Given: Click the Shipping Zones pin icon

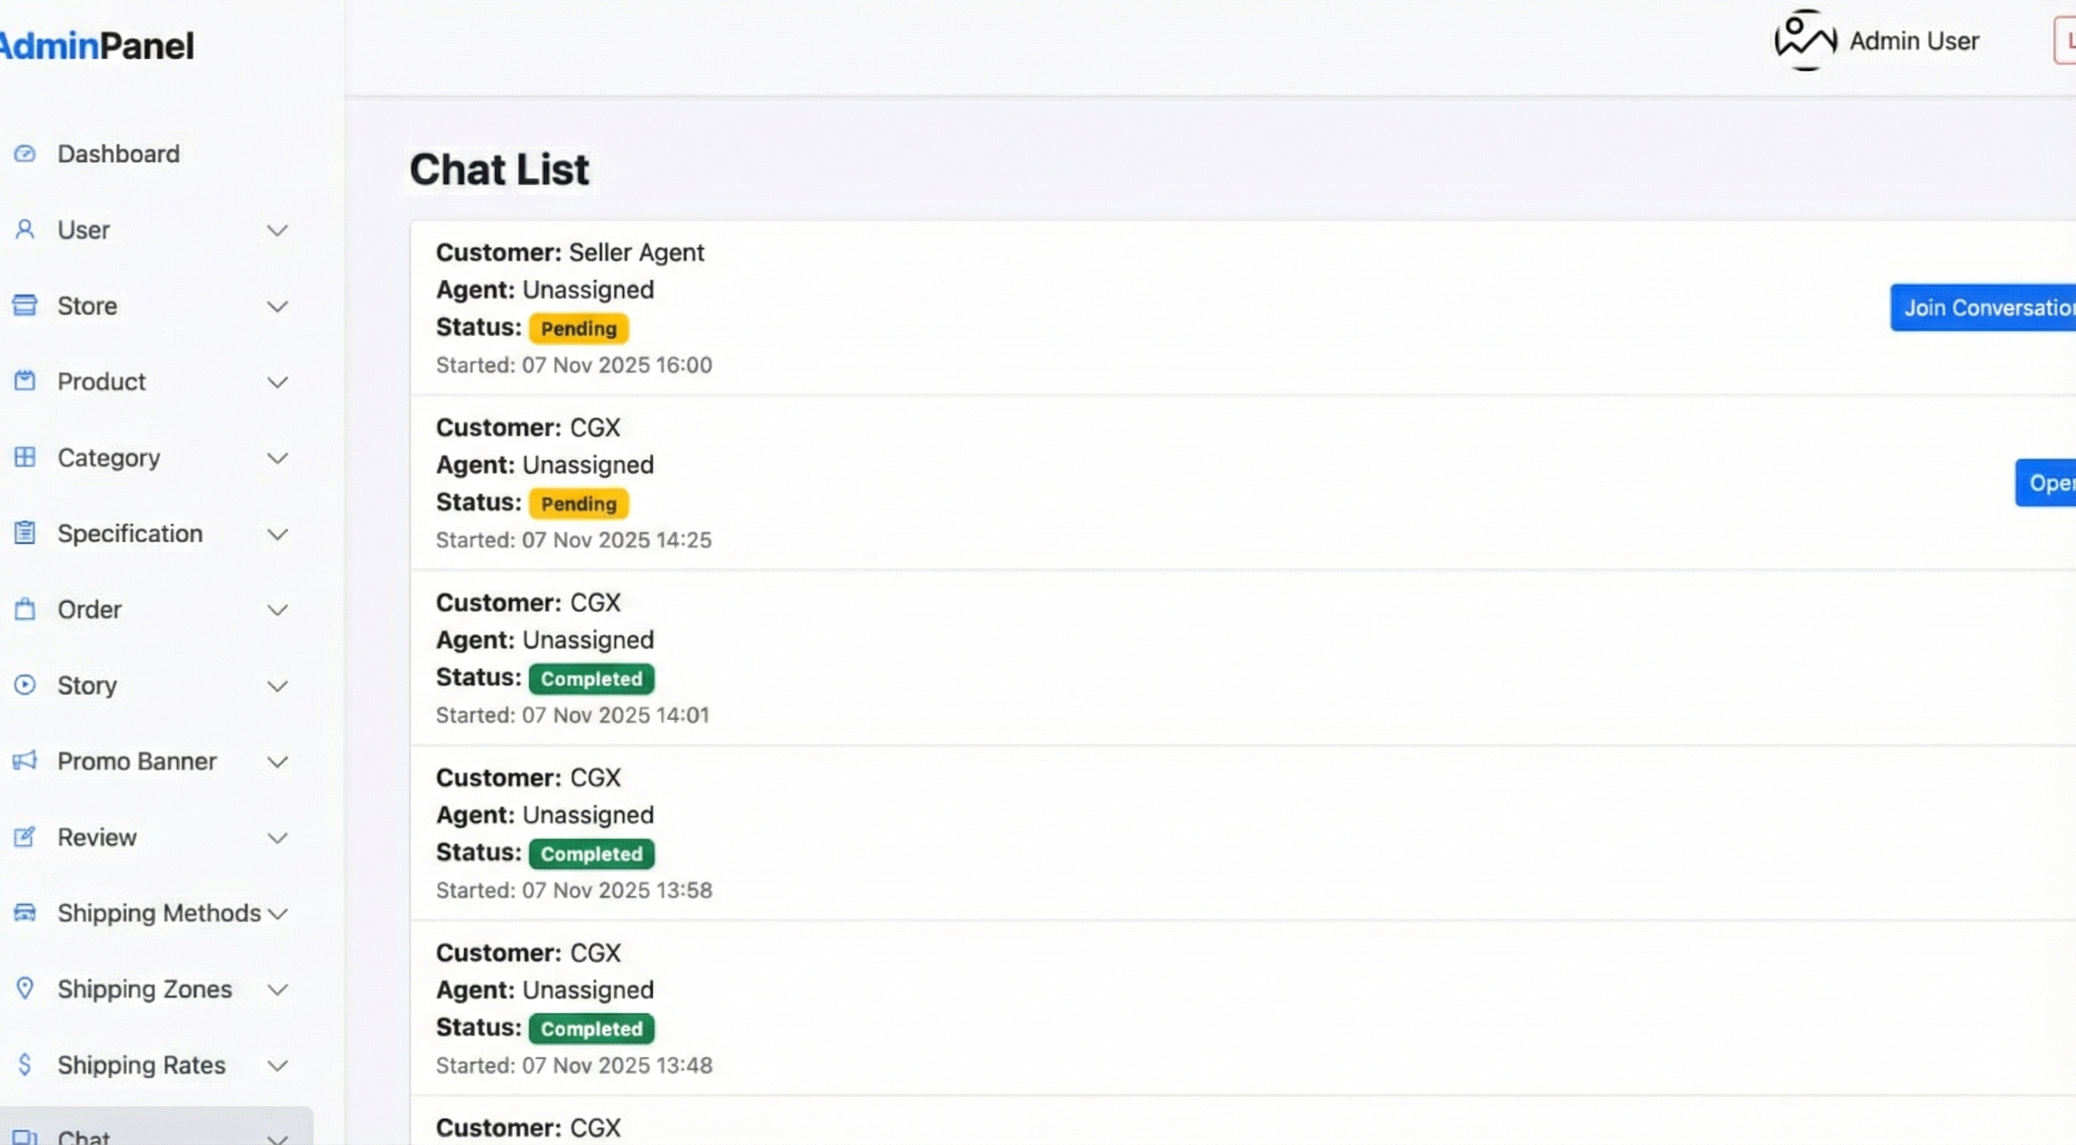Looking at the screenshot, I should (25, 988).
